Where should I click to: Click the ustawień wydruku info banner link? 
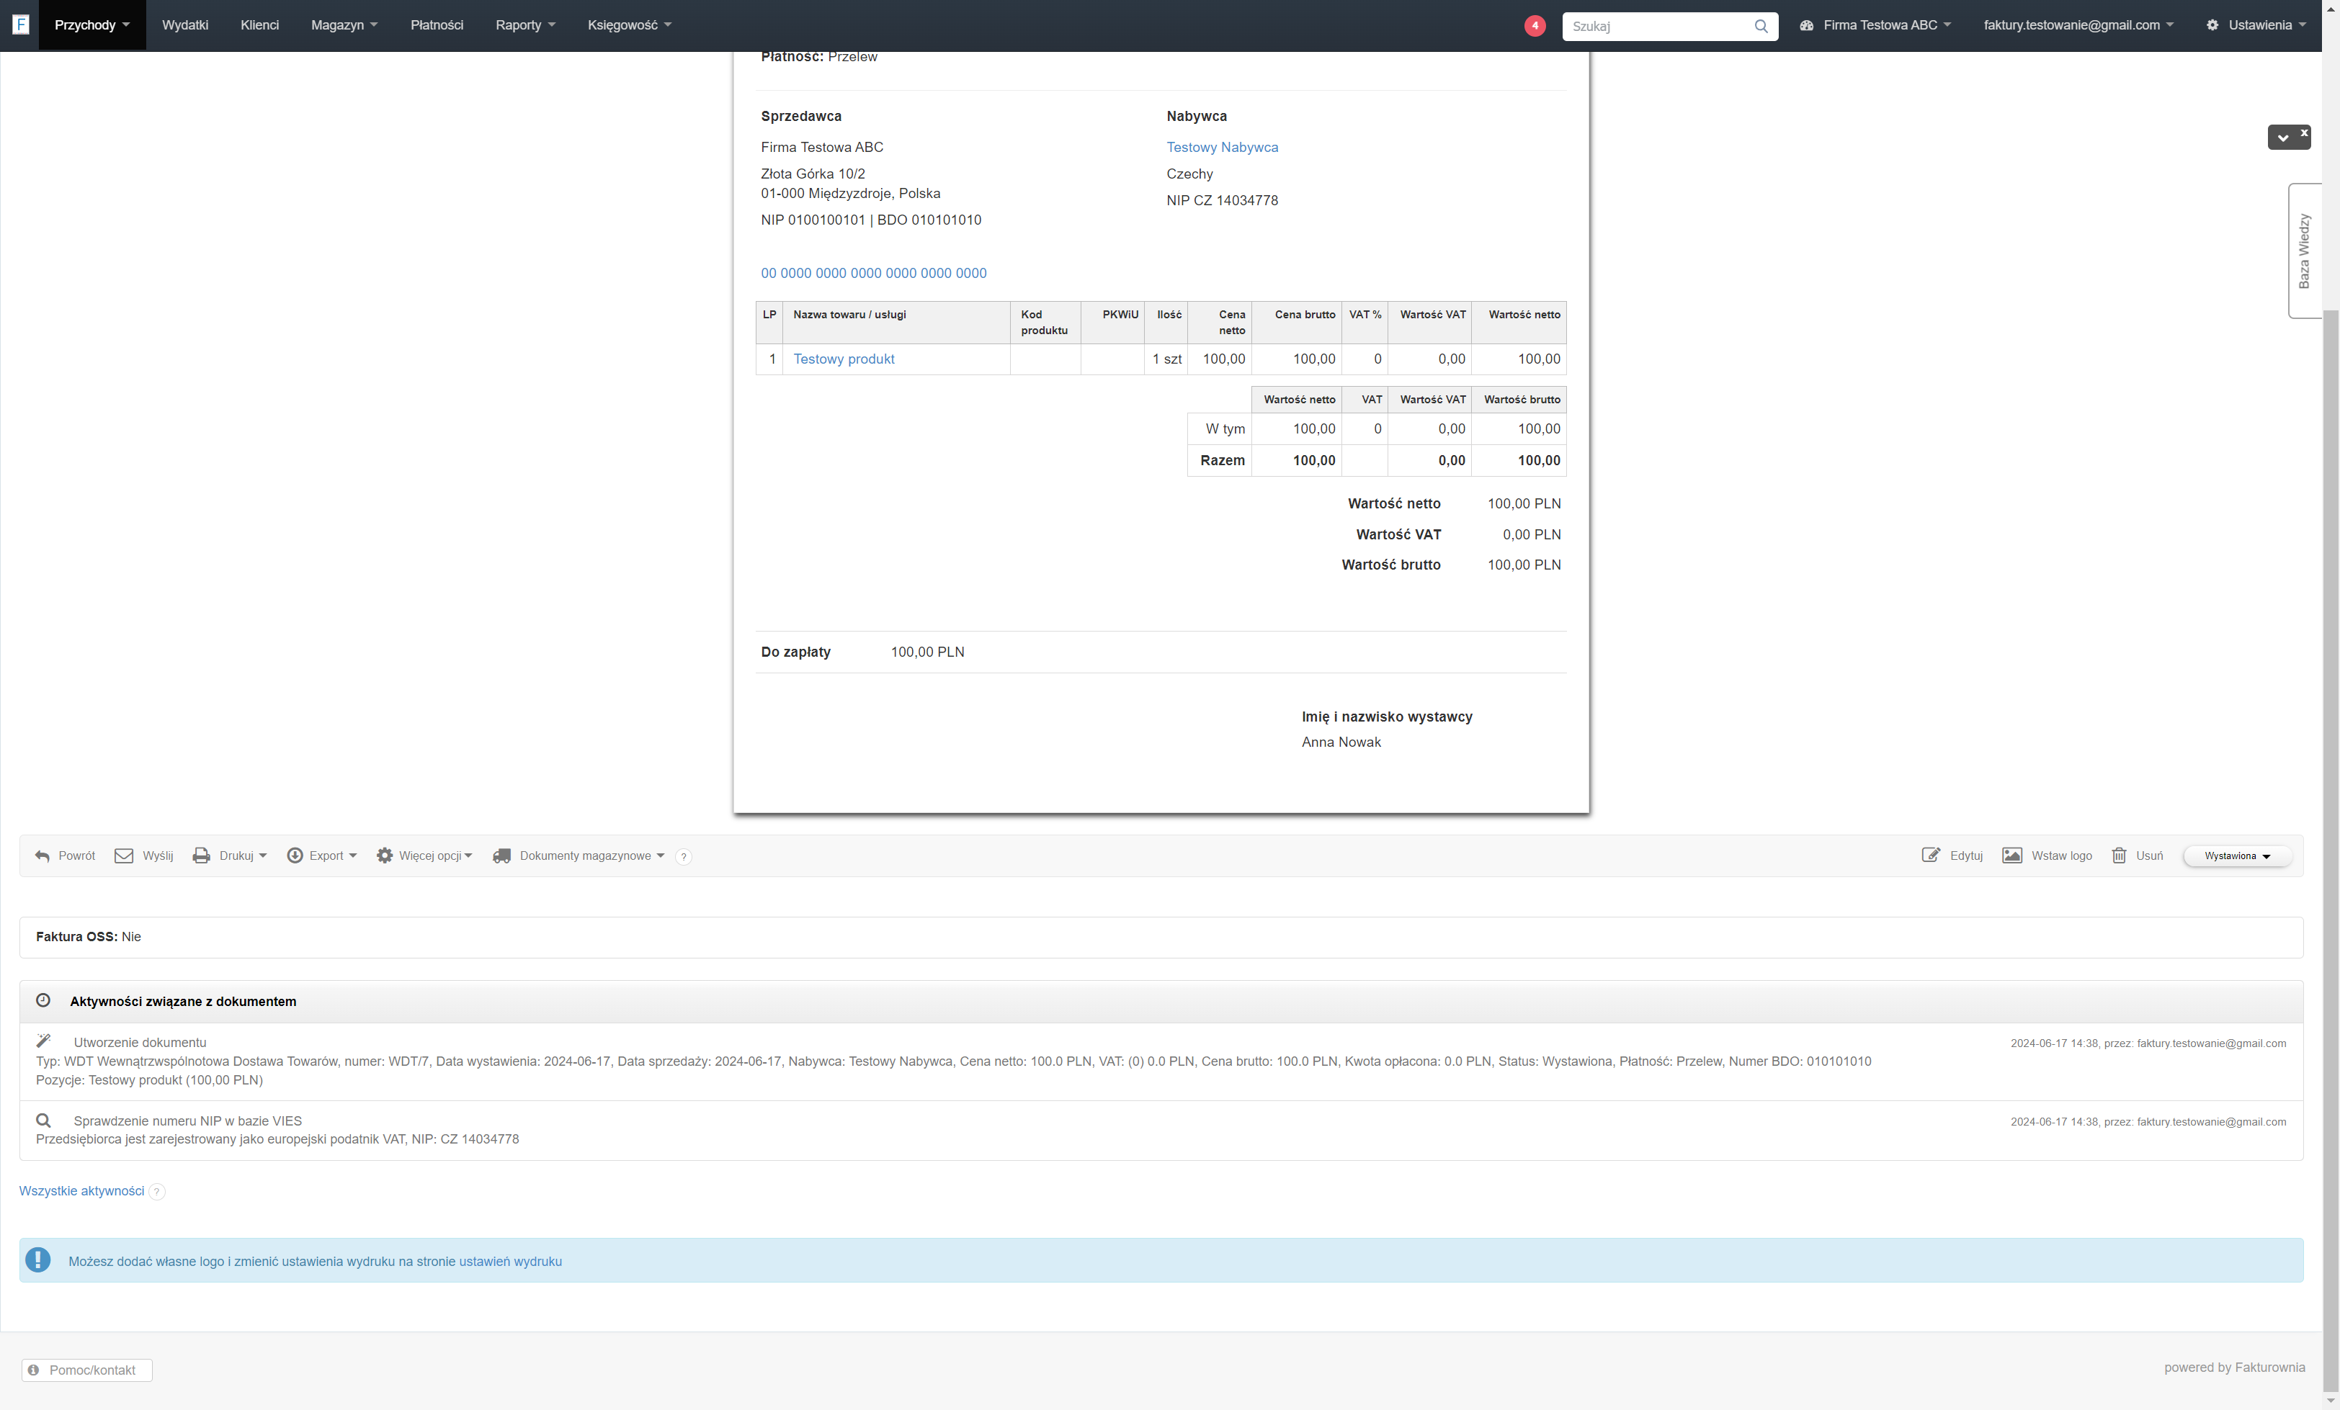[510, 1261]
